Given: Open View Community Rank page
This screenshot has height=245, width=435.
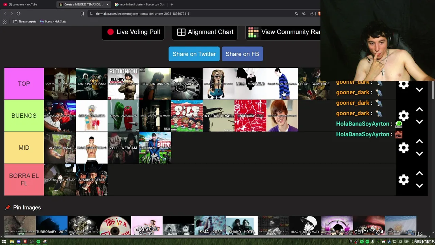Looking at the screenshot, I should [283, 32].
